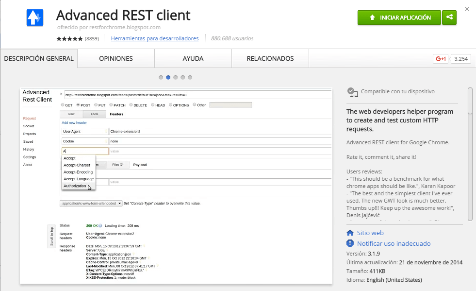
Task: Click the Advanced REST client title
Action: point(123,15)
